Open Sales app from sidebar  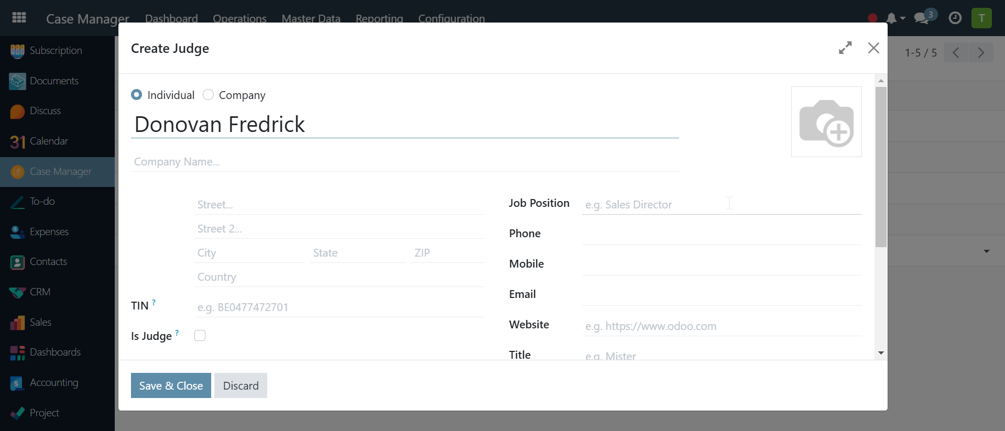(57, 323)
